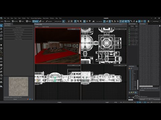
Task: Click the stone floor material thumbnail
Action: coord(18,86)
